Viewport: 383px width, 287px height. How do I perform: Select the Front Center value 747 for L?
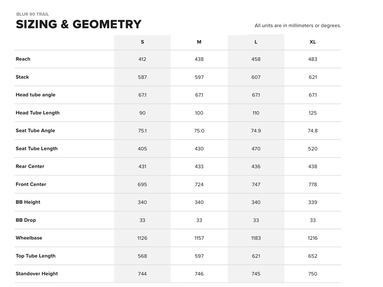[256, 185]
